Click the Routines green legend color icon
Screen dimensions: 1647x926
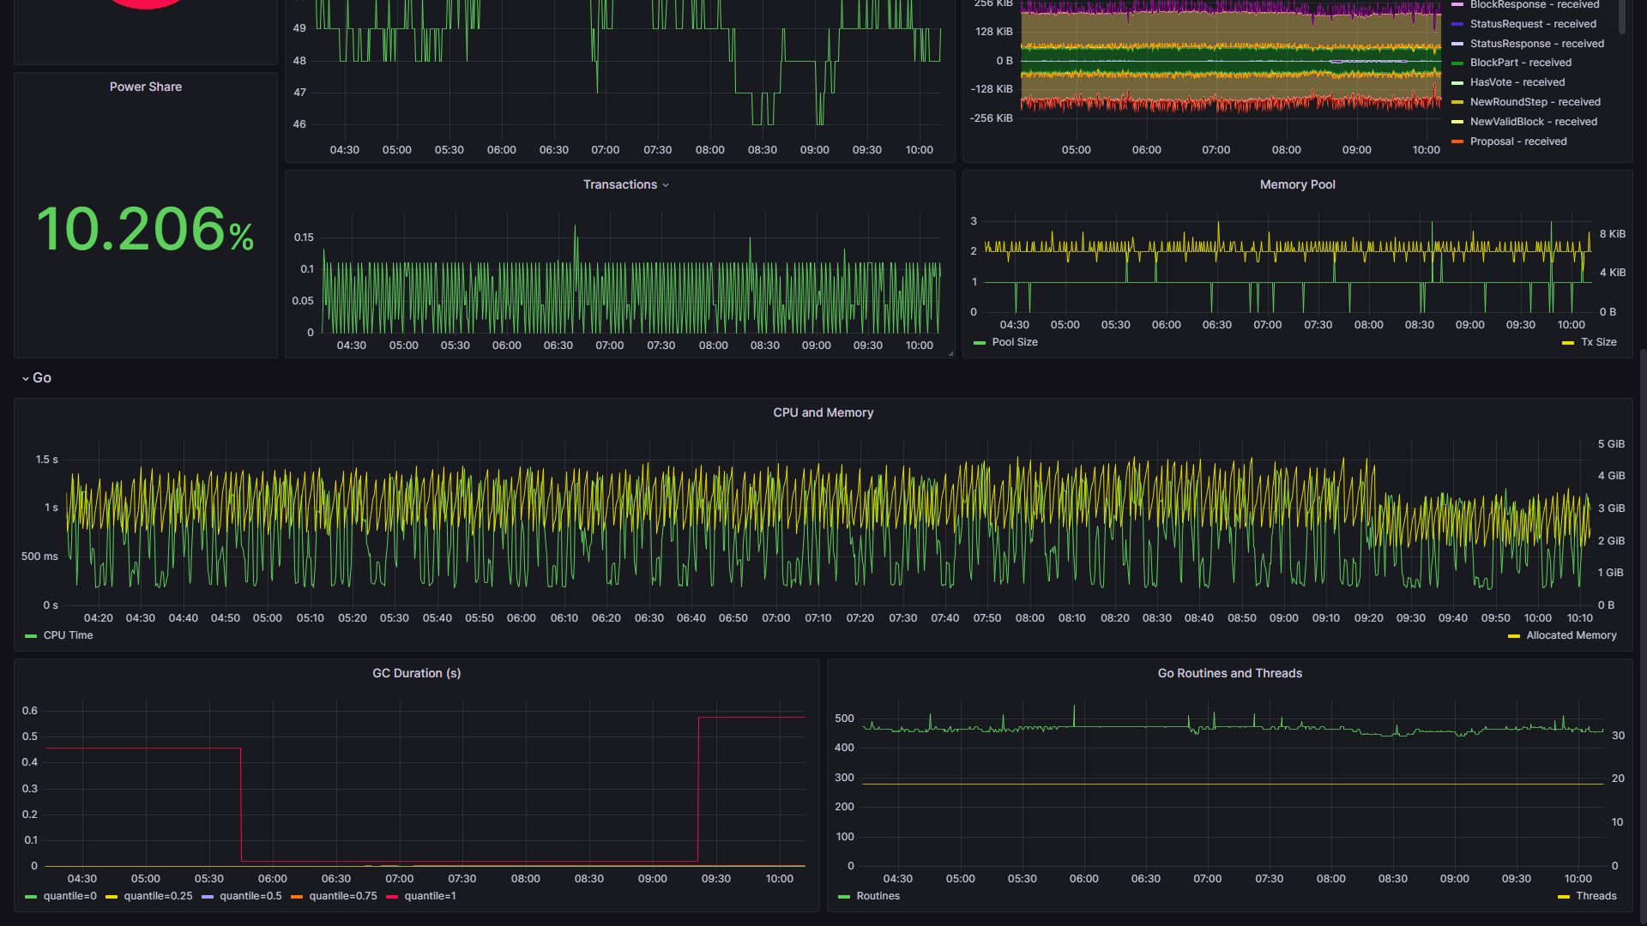coord(844,897)
